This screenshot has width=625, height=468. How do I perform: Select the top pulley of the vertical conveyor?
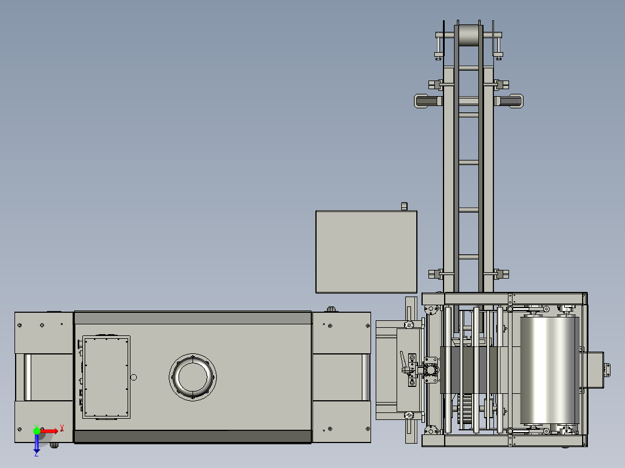[x=468, y=35]
